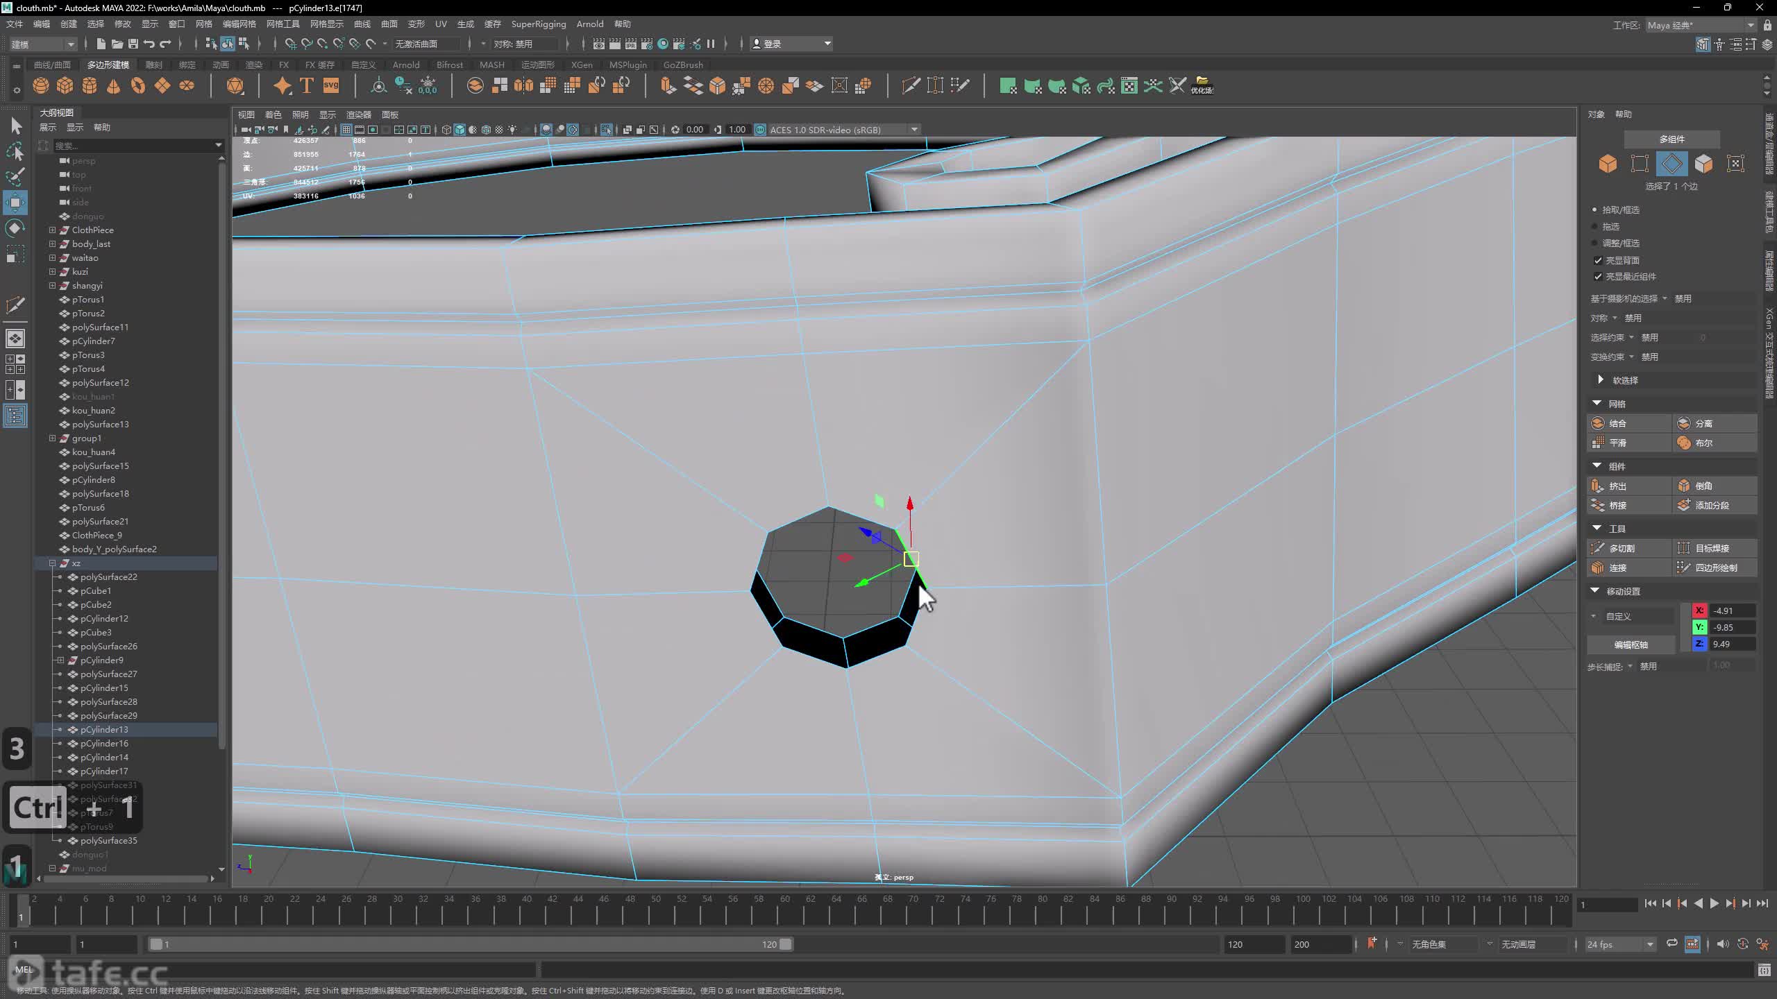Click the 桥接 bridge button

click(1629, 506)
